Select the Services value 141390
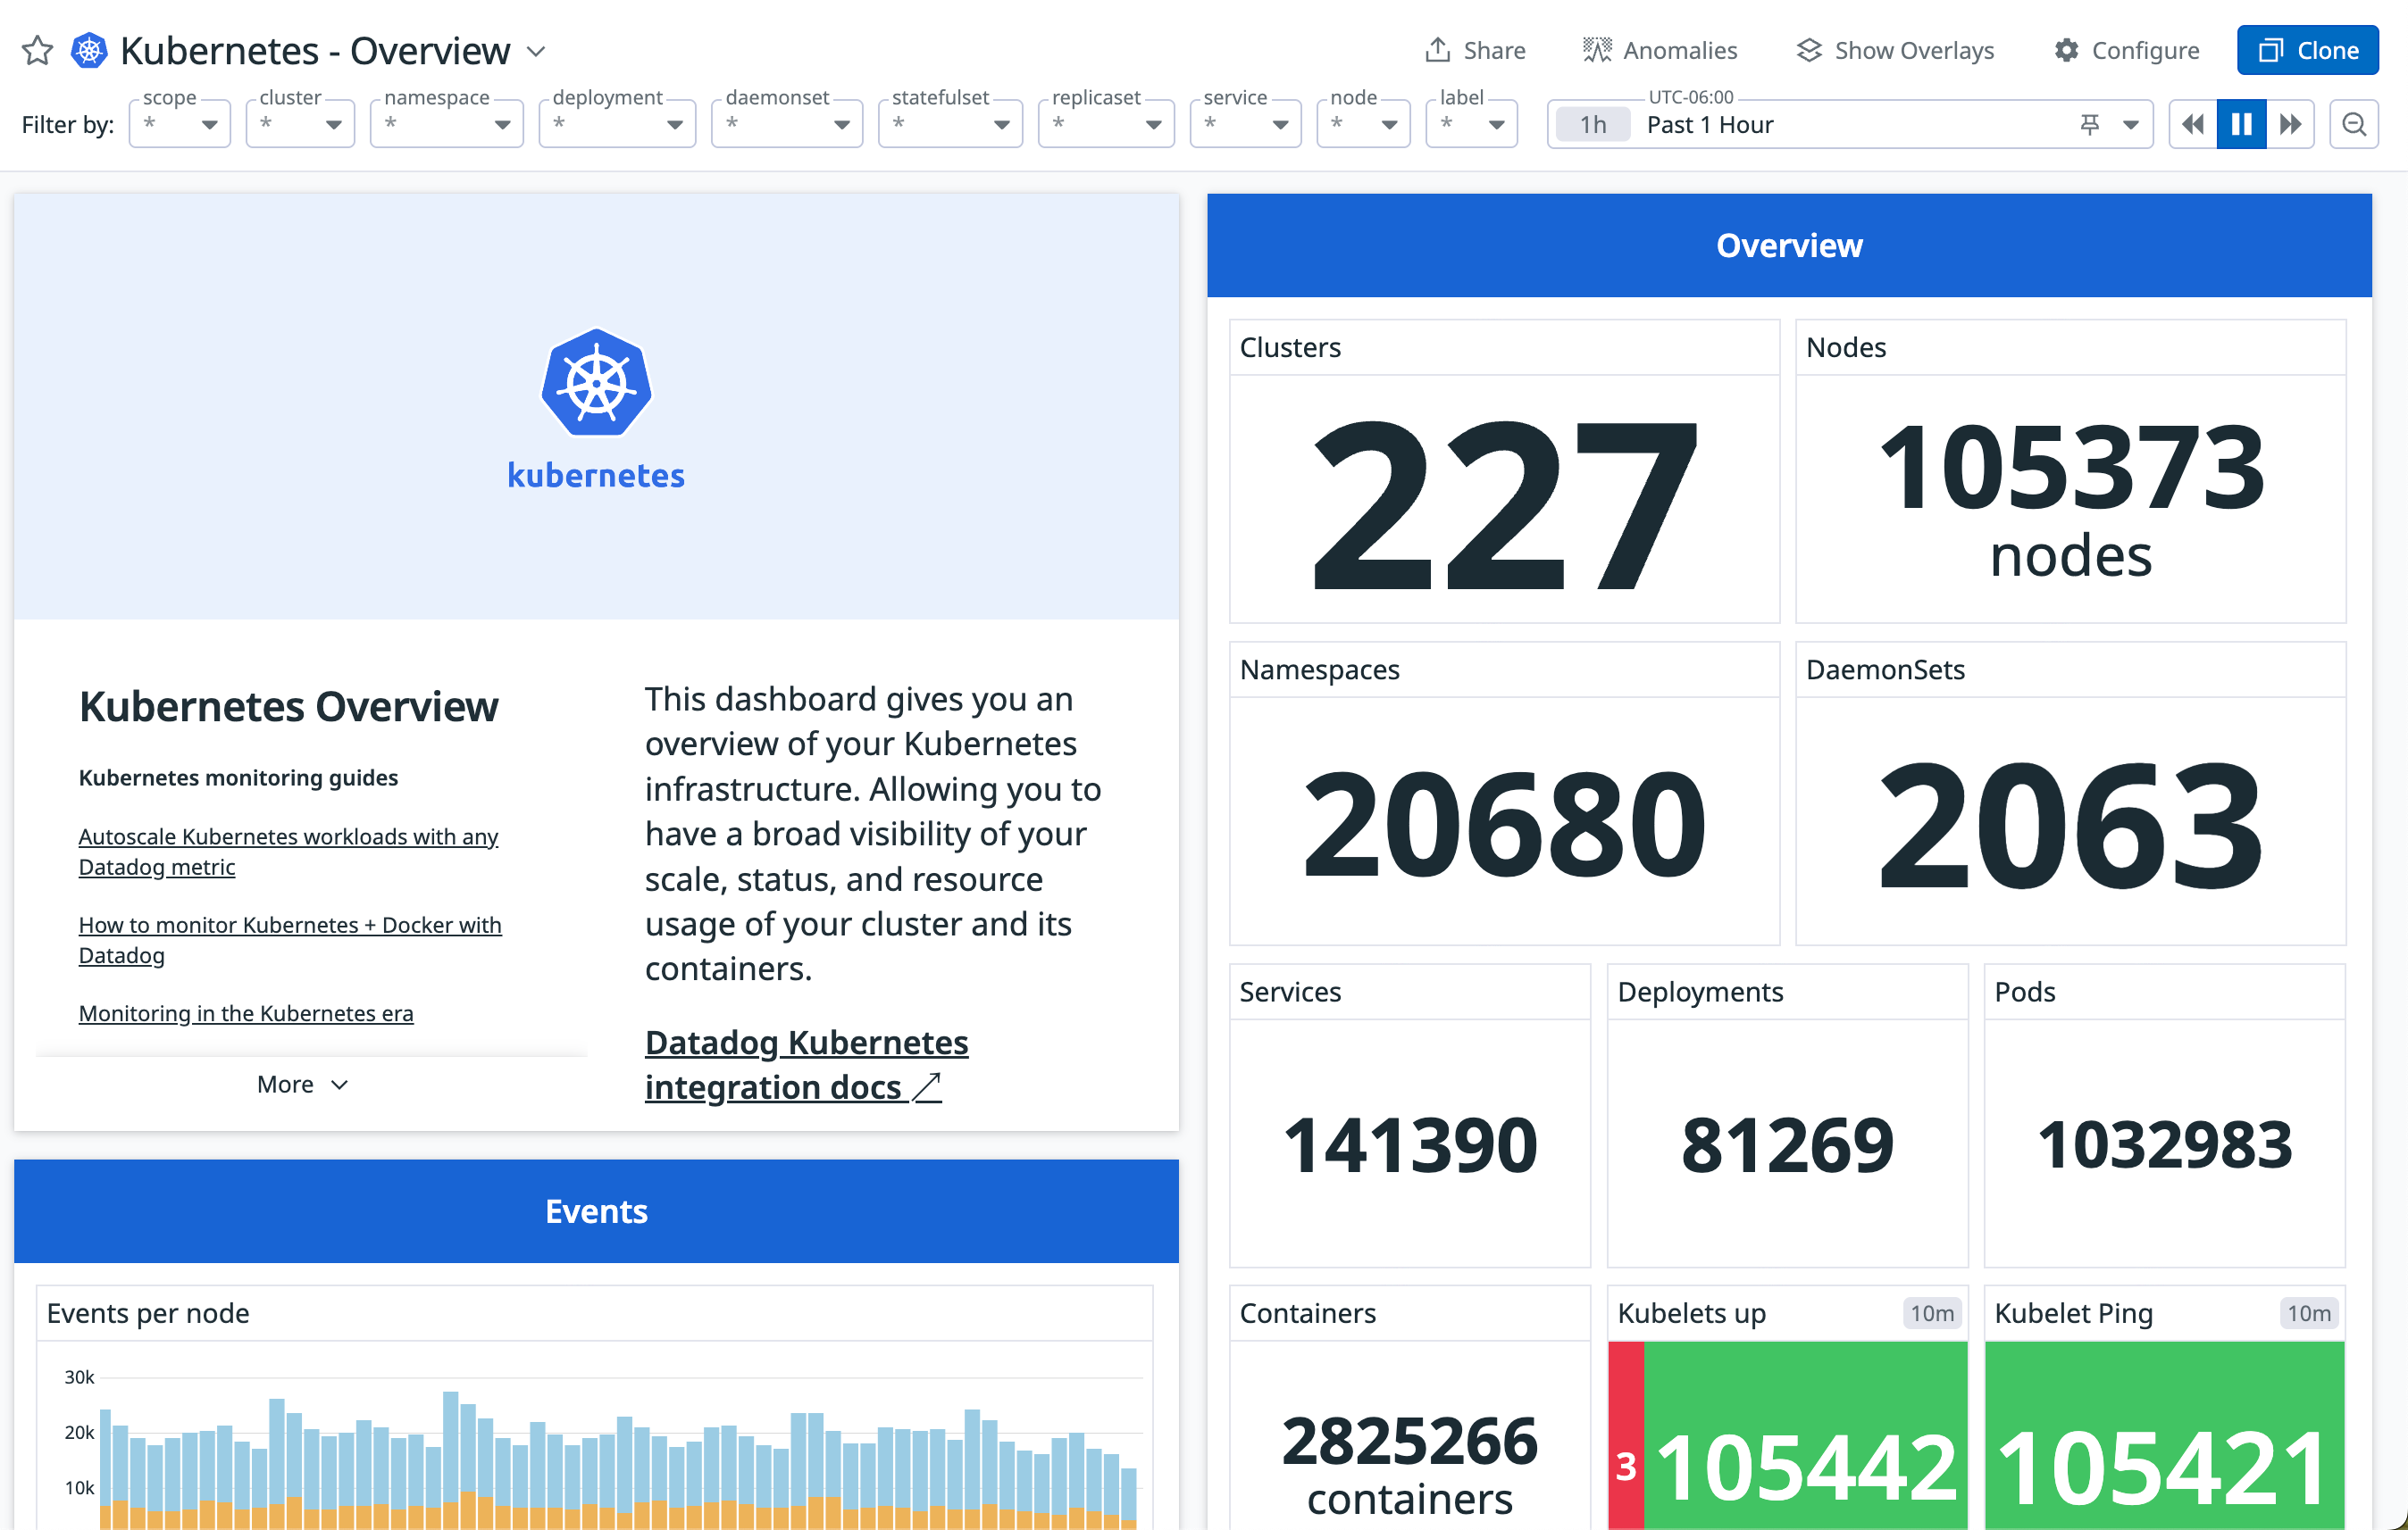2408x1530 pixels. pos(1410,1145)
